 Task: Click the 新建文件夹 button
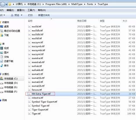pyautogui.click(x=44, y=15)
